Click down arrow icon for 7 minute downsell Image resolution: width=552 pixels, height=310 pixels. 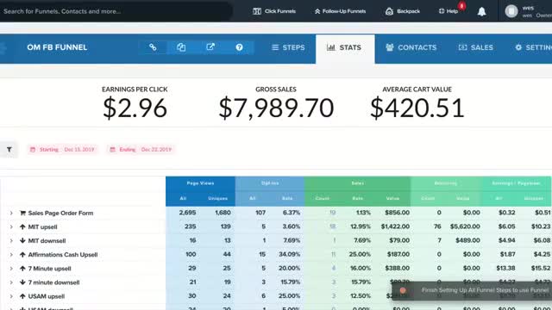click(22, 282)
